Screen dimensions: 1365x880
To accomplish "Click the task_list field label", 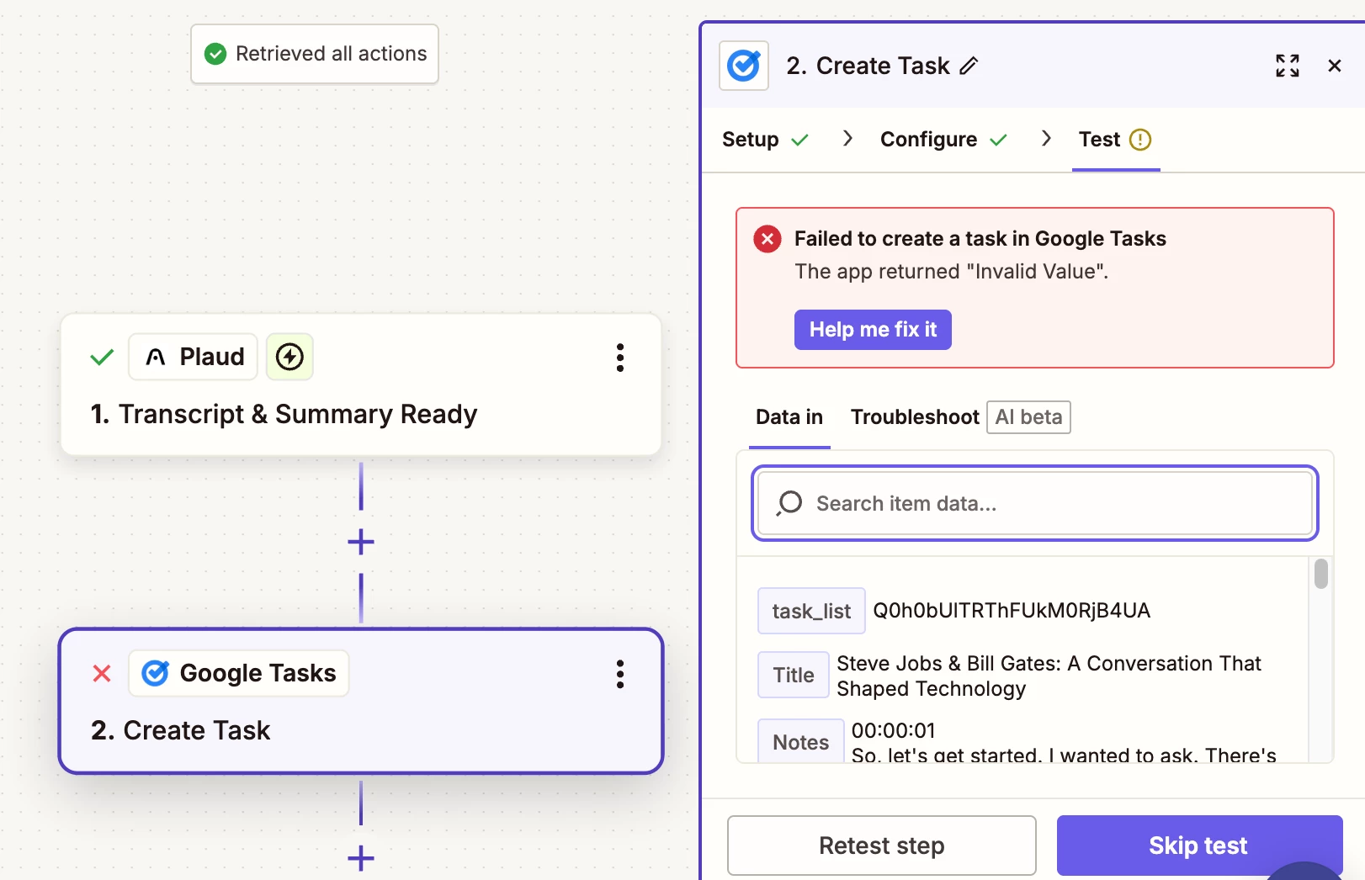I will [x=811, y=611].
